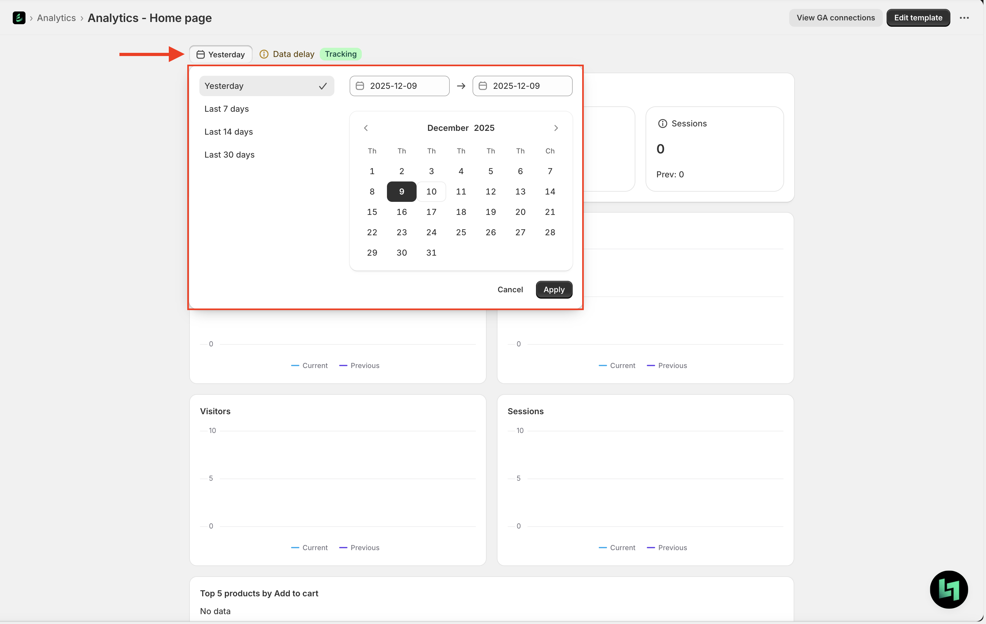This screenshot has width=986, height=624.
Task: Pick December 10 in the calendar
Action: coord(431,192)
